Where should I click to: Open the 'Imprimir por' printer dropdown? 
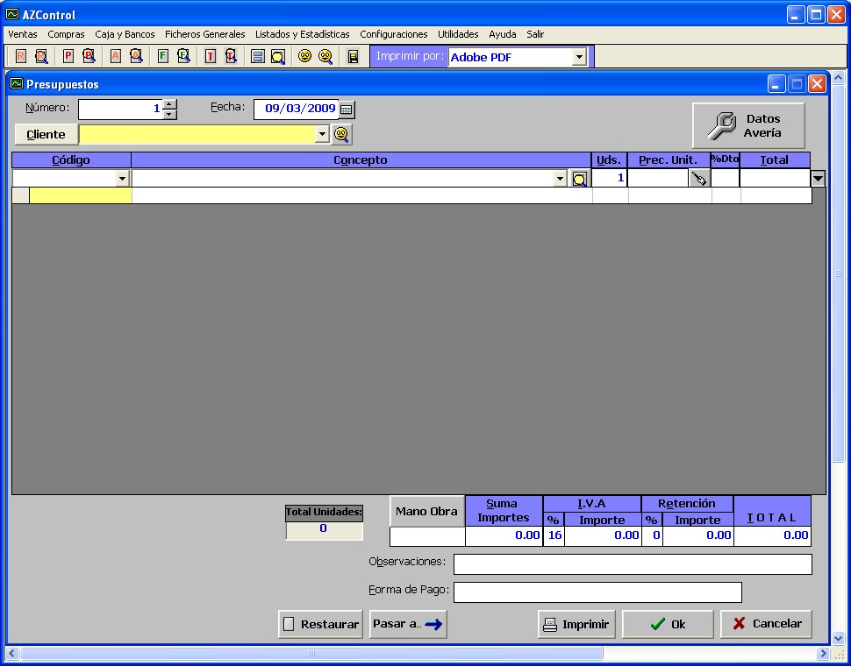579,57
